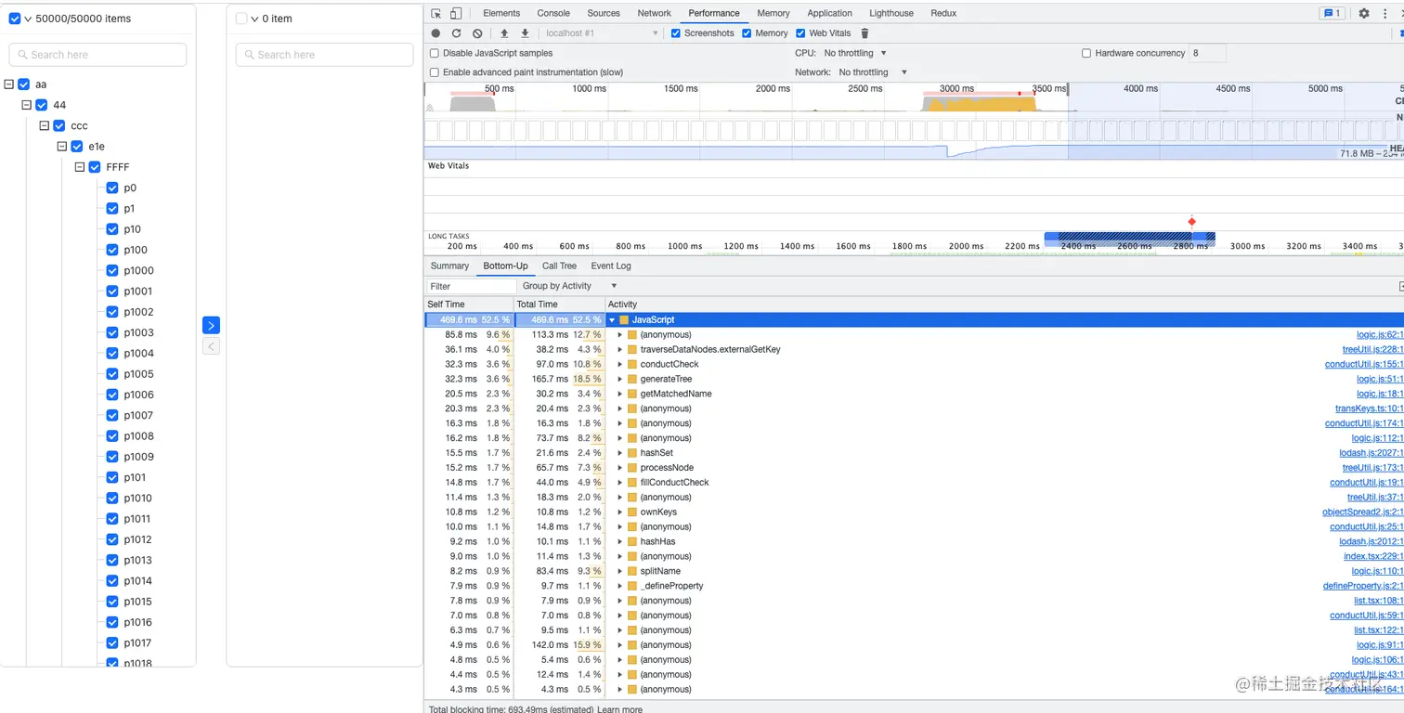Toggle the device toolbar icon

pos(456,13)
